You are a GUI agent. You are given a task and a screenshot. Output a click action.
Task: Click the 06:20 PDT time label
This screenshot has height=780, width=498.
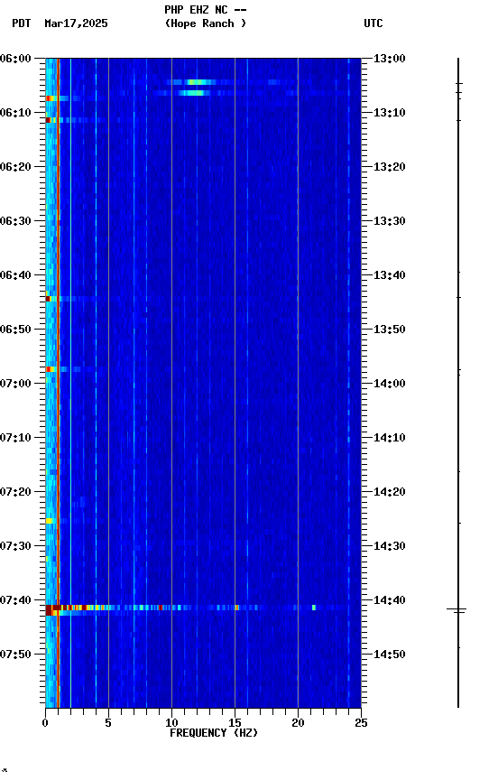point(15,167)
